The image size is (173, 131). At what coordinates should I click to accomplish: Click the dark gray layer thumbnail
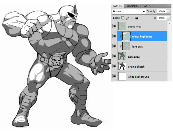coord(122,56)
